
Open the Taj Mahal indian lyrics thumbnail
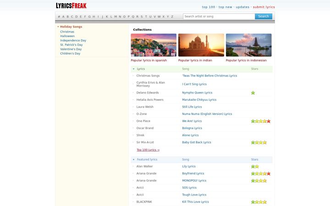click(201, 45)
